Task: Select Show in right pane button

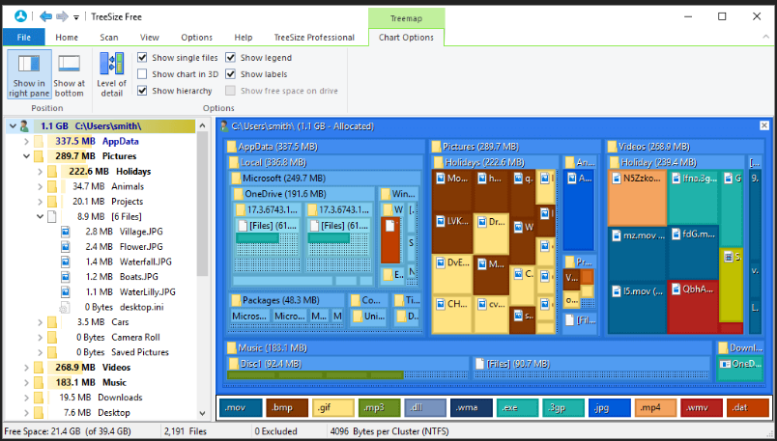Action: [29, 74]
